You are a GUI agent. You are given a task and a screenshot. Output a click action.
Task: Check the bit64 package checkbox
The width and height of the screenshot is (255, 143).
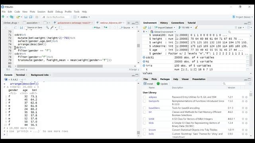point(144,119)
